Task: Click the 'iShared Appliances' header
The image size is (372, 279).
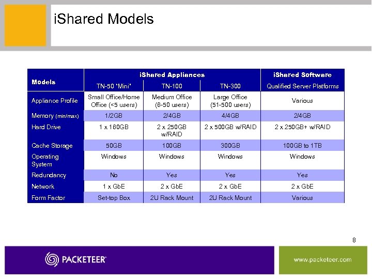Action: [172, 75]
